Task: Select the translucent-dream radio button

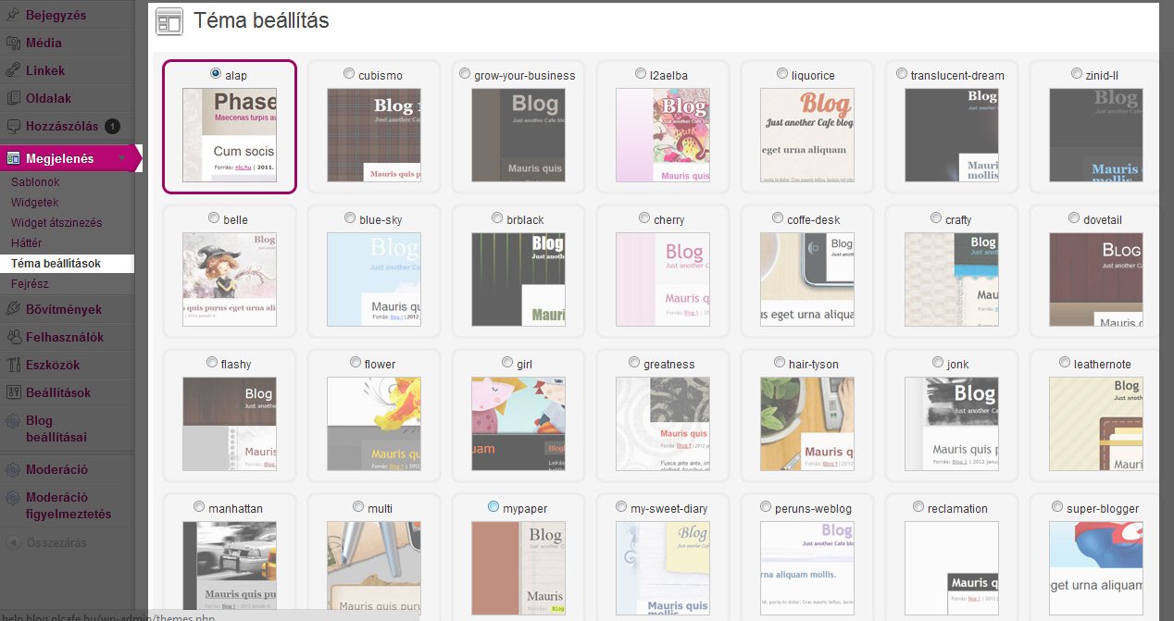Action: 902,74
